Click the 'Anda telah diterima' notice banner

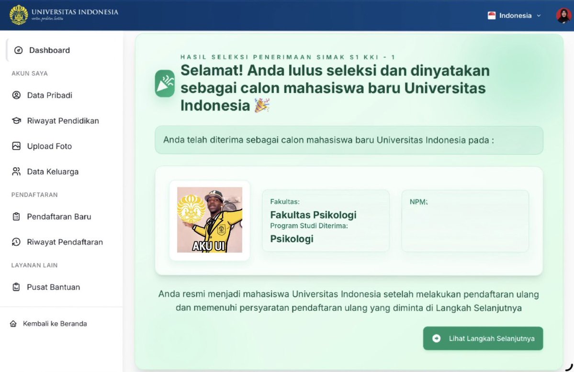click(x=349, y=140)
